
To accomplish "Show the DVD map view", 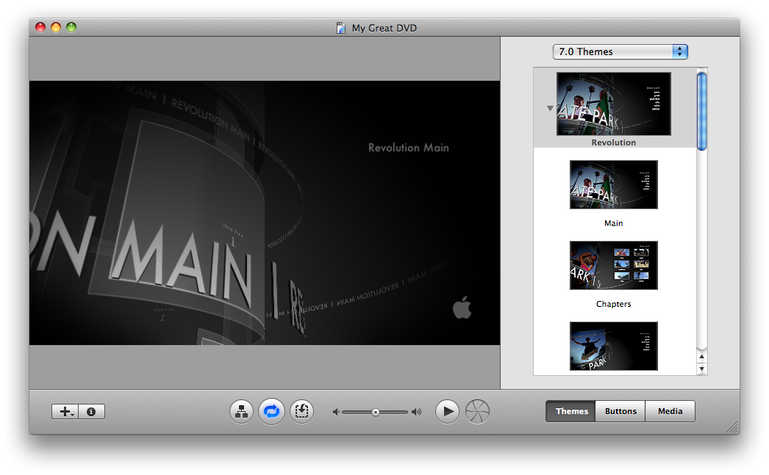I will [241, 412].
